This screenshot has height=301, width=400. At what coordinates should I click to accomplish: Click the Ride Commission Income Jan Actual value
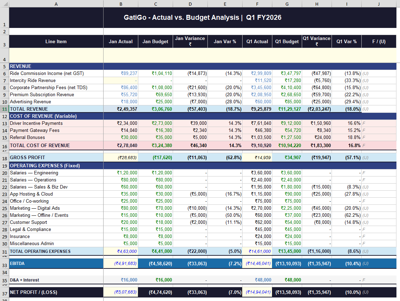point(121,73)
